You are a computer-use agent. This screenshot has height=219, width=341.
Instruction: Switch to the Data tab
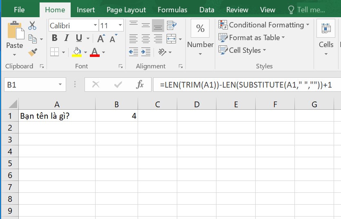pos(207,10)
